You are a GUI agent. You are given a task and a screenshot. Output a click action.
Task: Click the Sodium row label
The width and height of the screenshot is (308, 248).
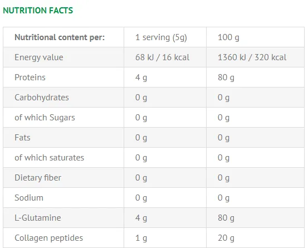(29, 198)
